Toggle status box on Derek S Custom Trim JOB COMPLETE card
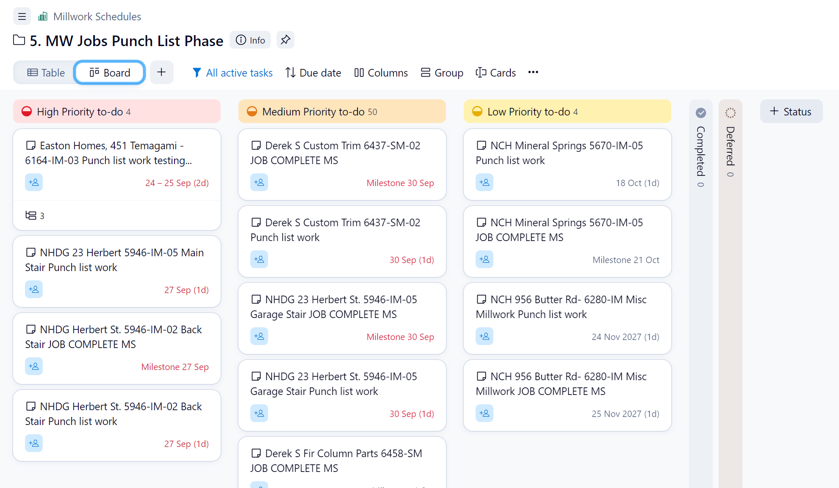Screen dimensions: 839x488 point(256,145)
